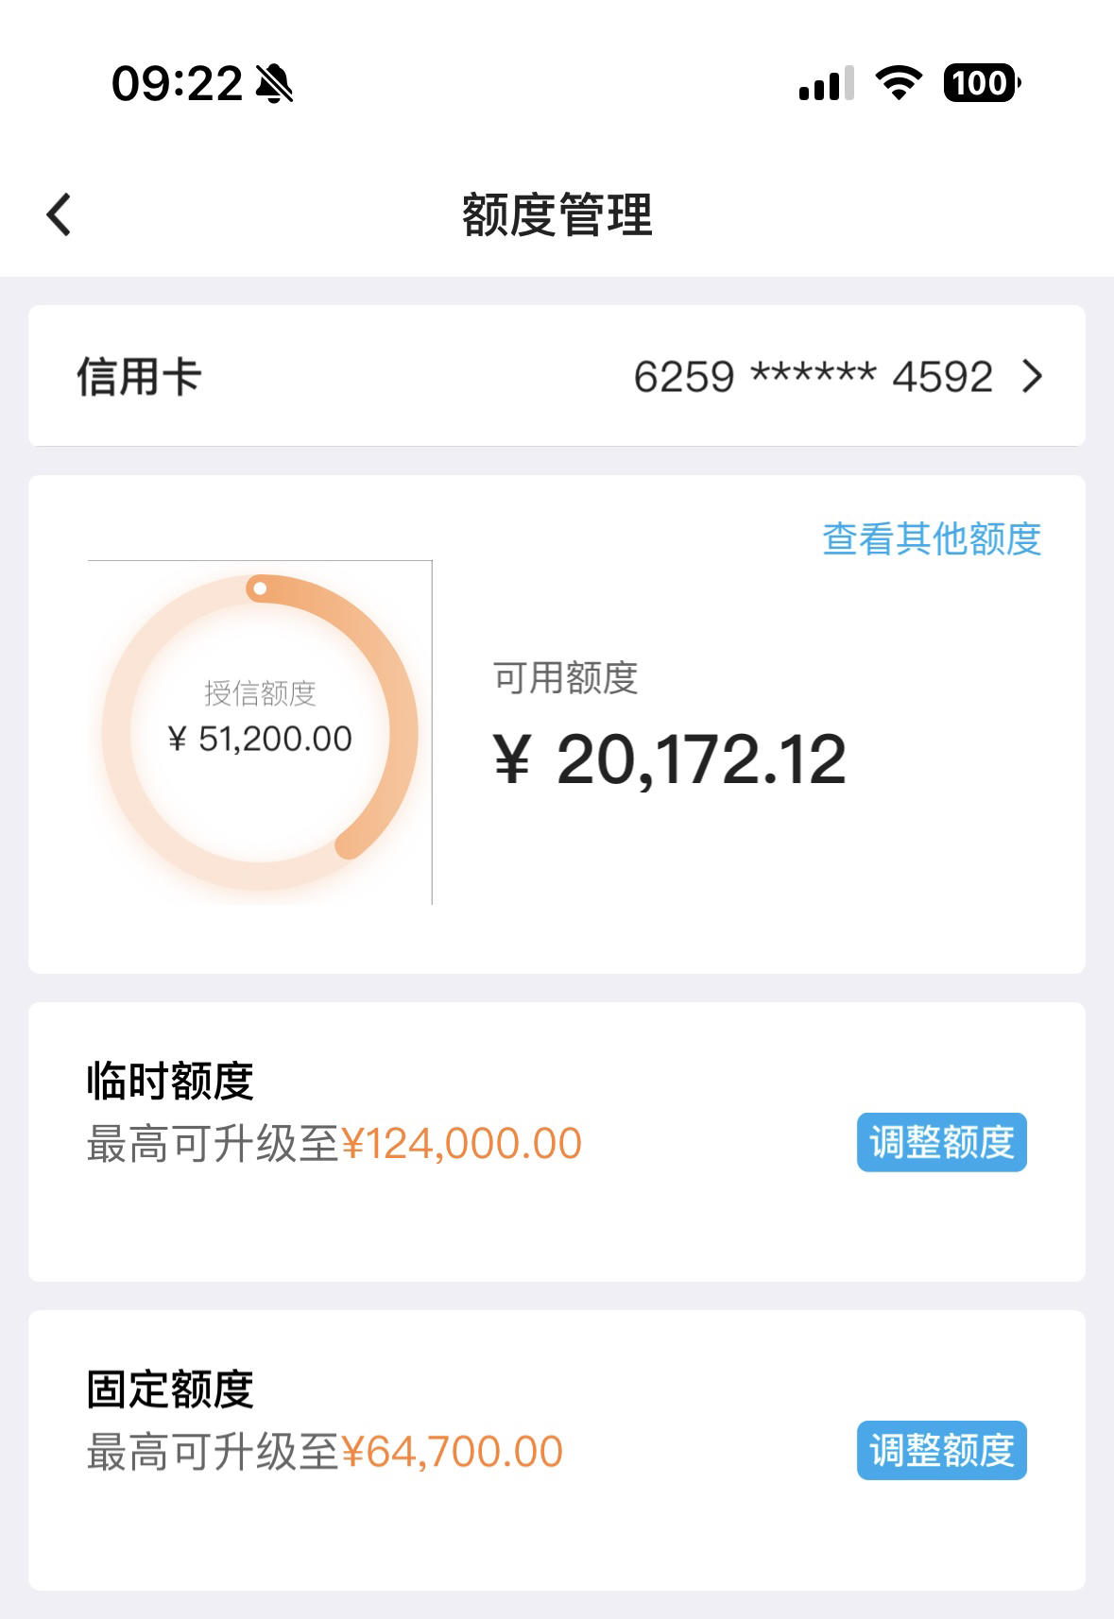Adjust the 临时额度 with 调整额度 button
1114x1619 pixels.
pos(941,1142)
